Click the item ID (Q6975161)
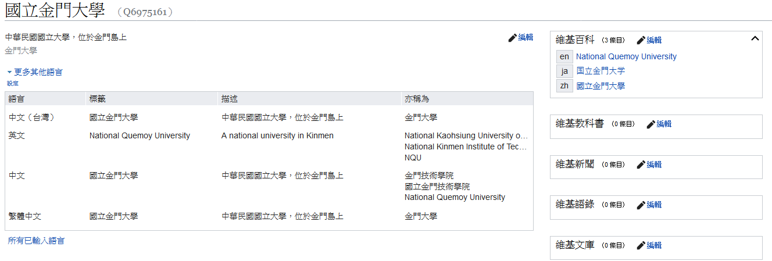This screenshot has width=772, height=261. 145,12
